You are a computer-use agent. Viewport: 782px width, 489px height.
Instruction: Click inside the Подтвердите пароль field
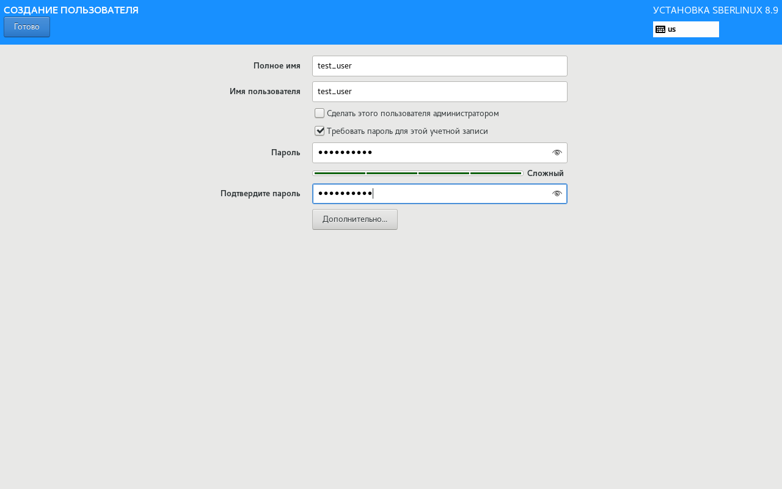[428, 194]
